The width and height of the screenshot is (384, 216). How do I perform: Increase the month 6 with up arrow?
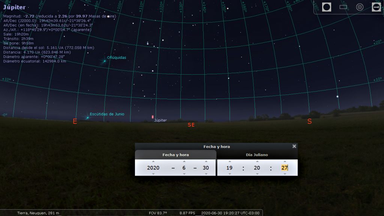[184, 161]
